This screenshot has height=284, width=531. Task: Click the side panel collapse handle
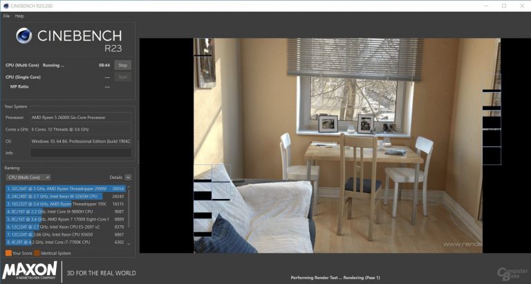click(138, 152)
